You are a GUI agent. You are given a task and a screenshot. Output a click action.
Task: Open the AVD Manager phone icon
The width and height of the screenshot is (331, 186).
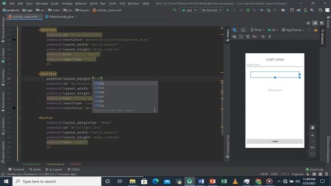coord(305,10)
